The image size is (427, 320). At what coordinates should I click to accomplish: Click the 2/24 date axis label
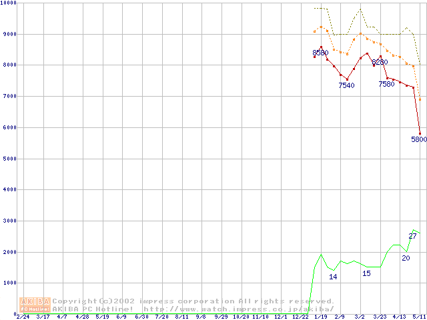(23, 317)
